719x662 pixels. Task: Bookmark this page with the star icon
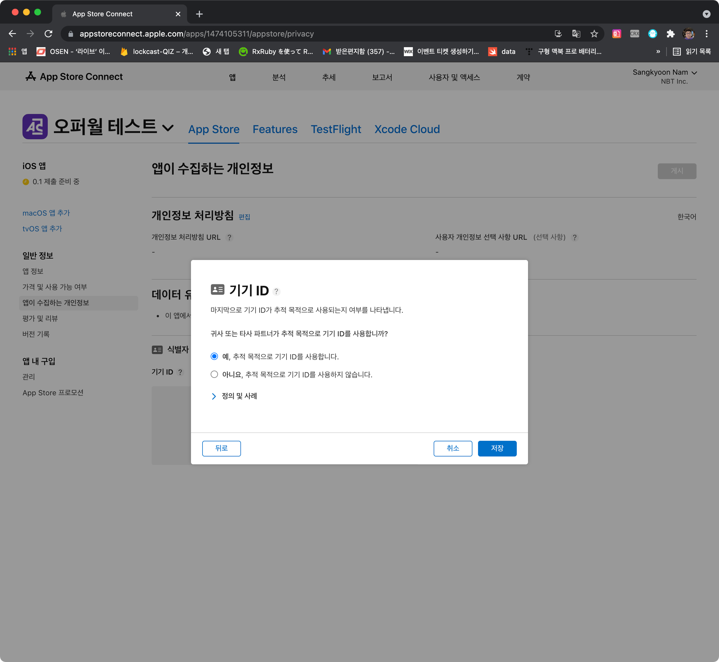(x=594, y=34)
